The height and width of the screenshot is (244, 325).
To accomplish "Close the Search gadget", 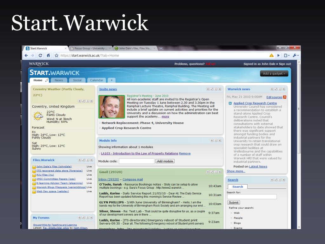I will [284, 180].
